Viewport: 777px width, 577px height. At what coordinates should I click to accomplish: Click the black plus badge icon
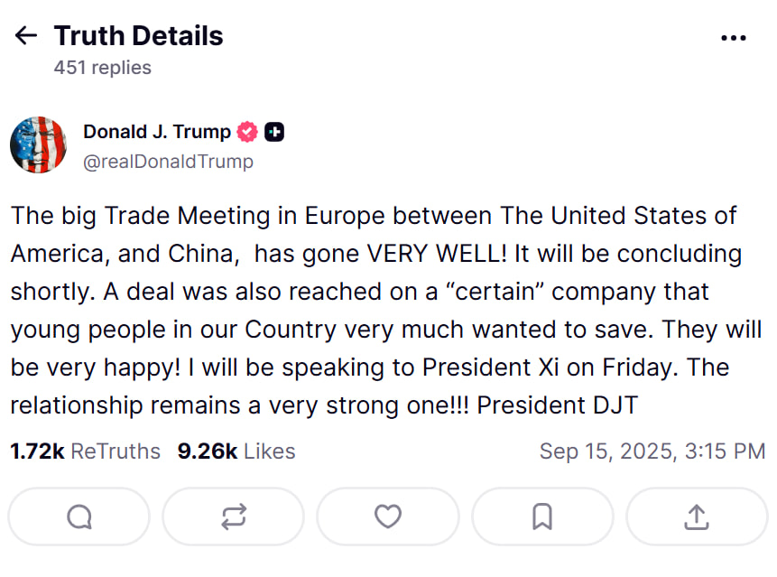[x=274, y=132]
